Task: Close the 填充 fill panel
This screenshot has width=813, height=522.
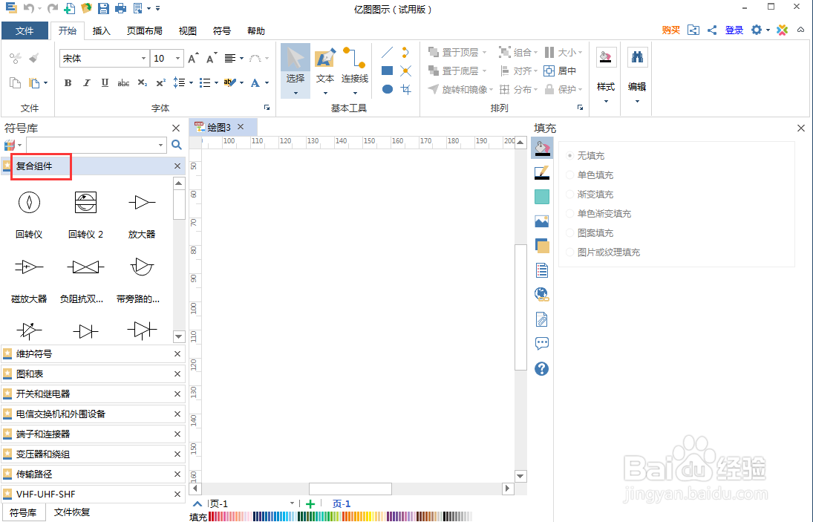Action: pos(801,128)
